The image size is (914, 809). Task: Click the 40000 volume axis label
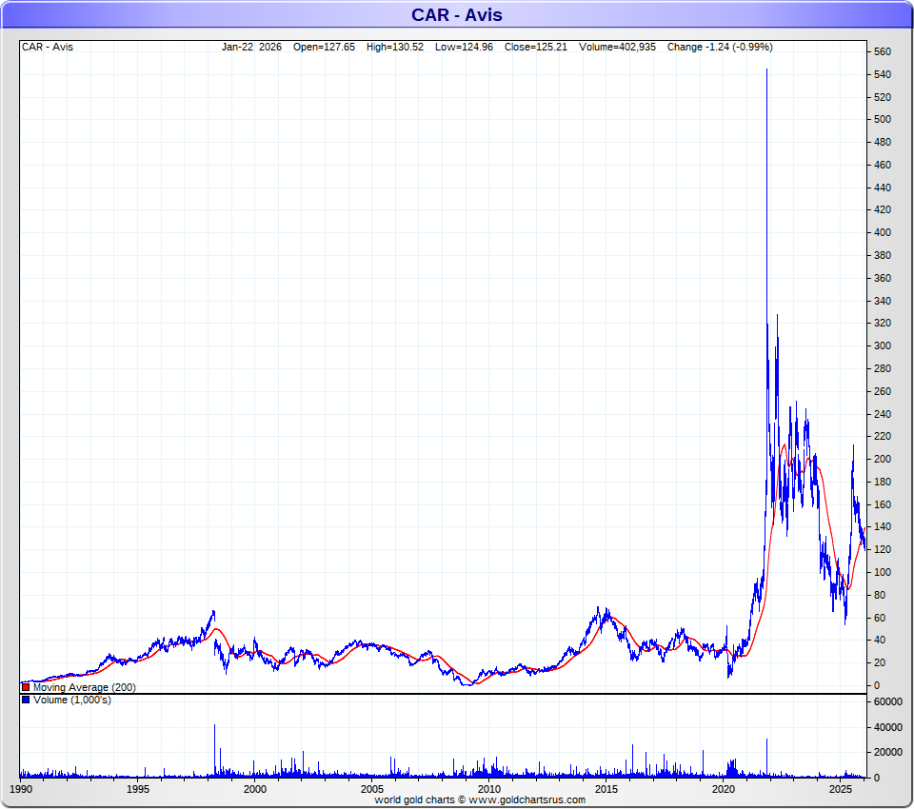pos(887,727)
